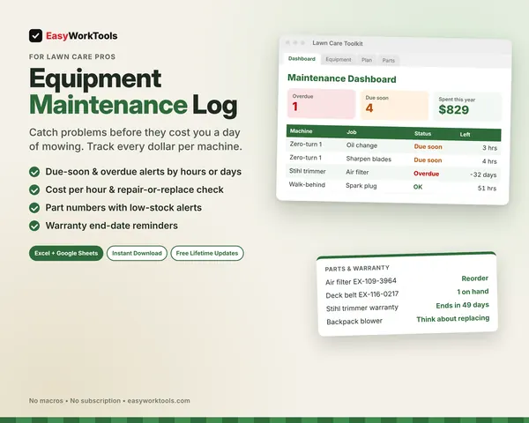Select the Overdue summary card
The height and width of the screenshot is (423, 529).
click(321, 104)
